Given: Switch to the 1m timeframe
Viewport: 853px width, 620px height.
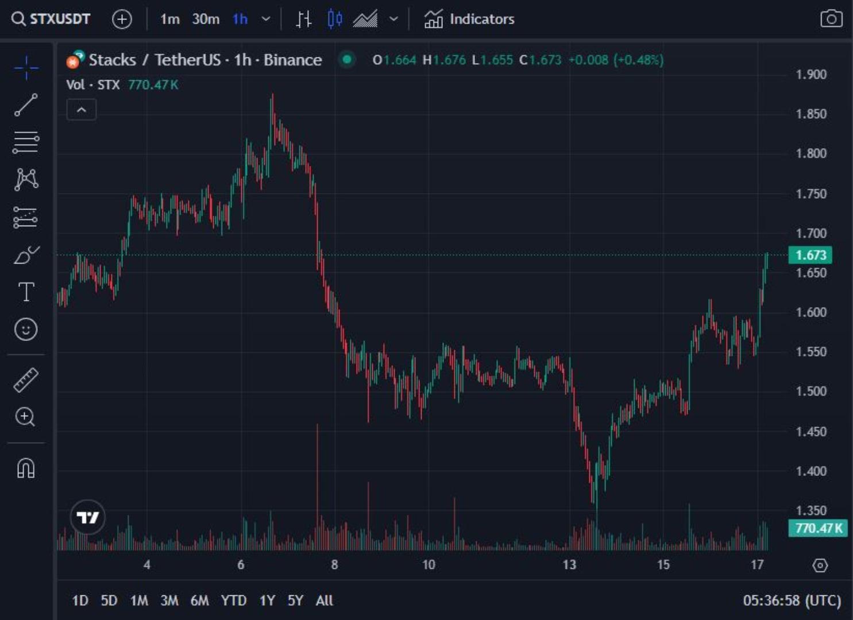Looking at the screenshot, I should pos(169,19).
